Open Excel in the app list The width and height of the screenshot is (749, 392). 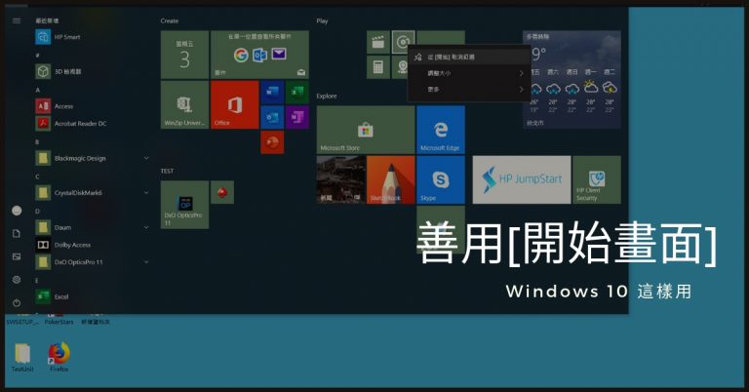(91, 296)
